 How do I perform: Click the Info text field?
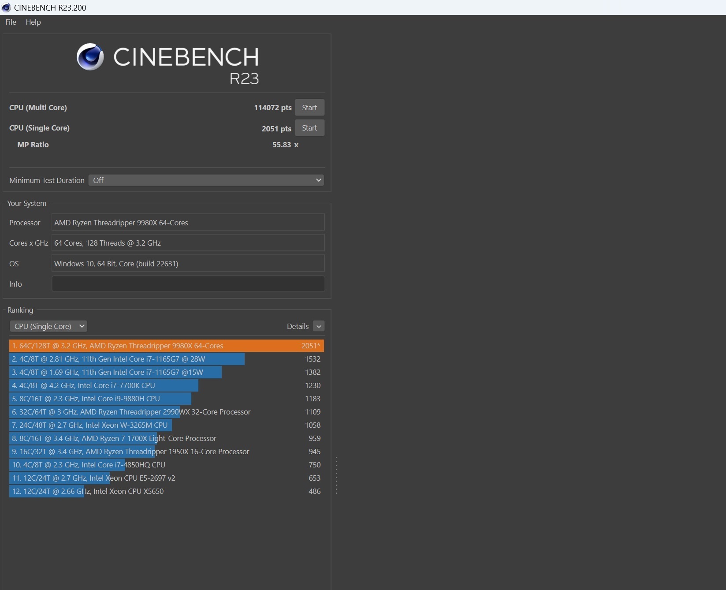188,284
